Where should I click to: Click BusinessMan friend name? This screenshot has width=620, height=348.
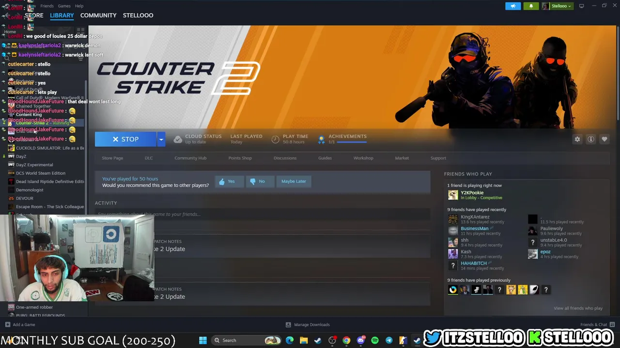point(474,229)
